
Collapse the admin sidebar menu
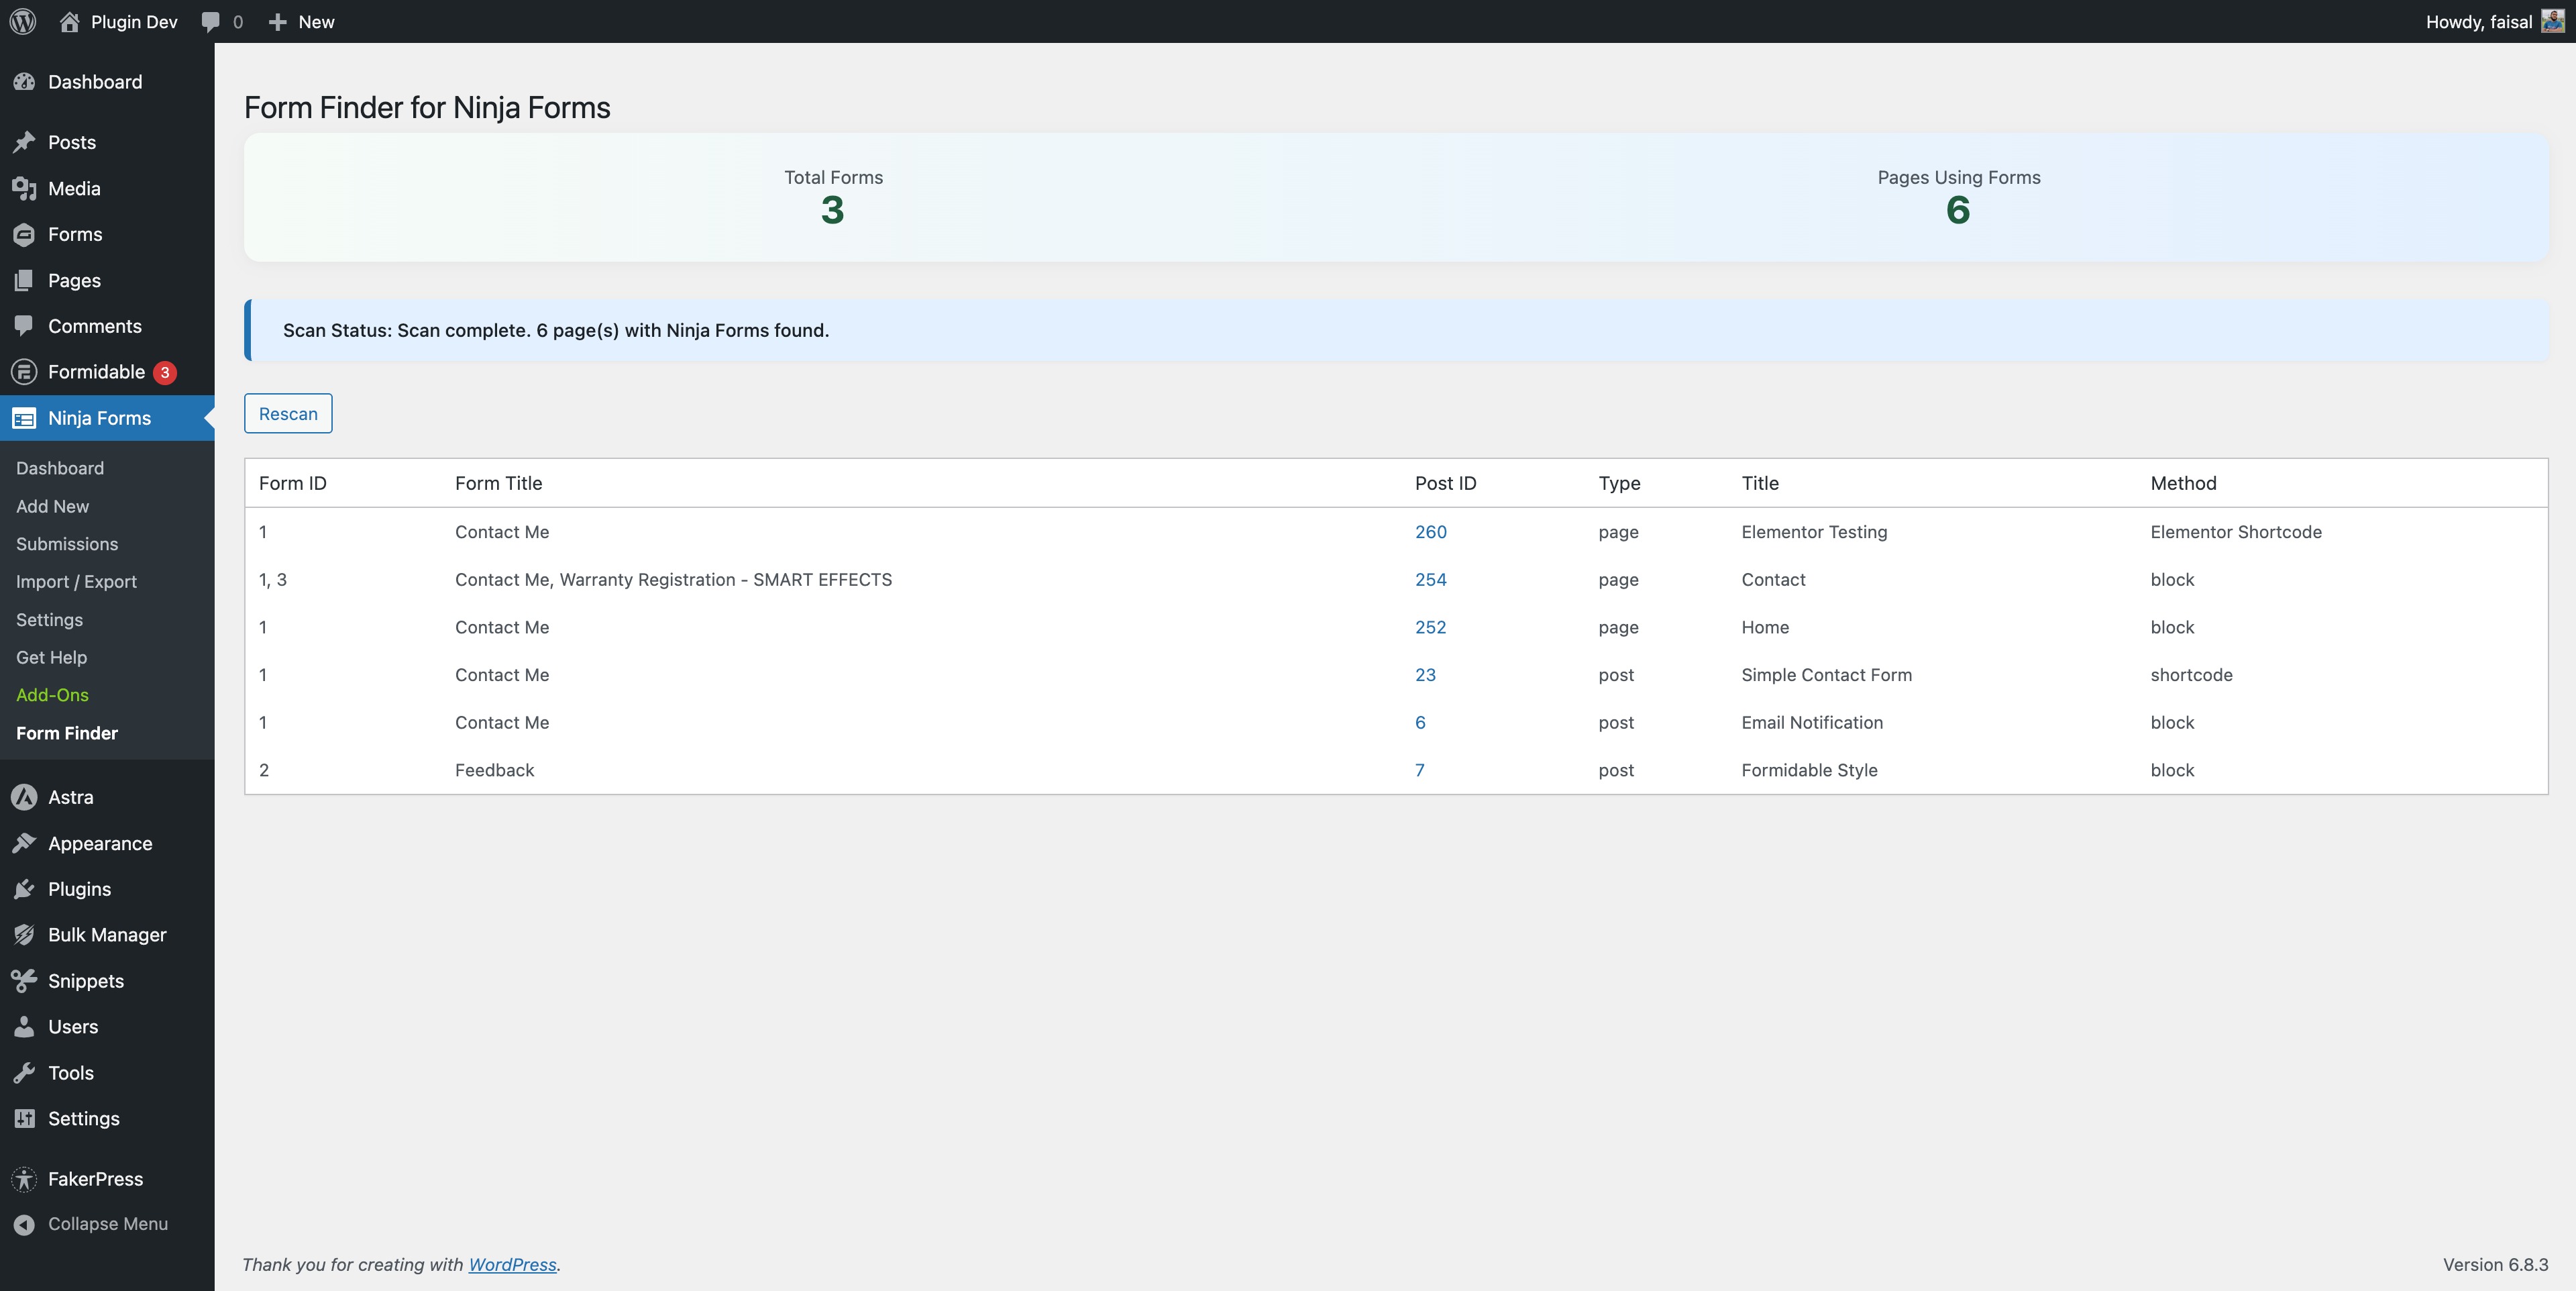pos(107,1224)
